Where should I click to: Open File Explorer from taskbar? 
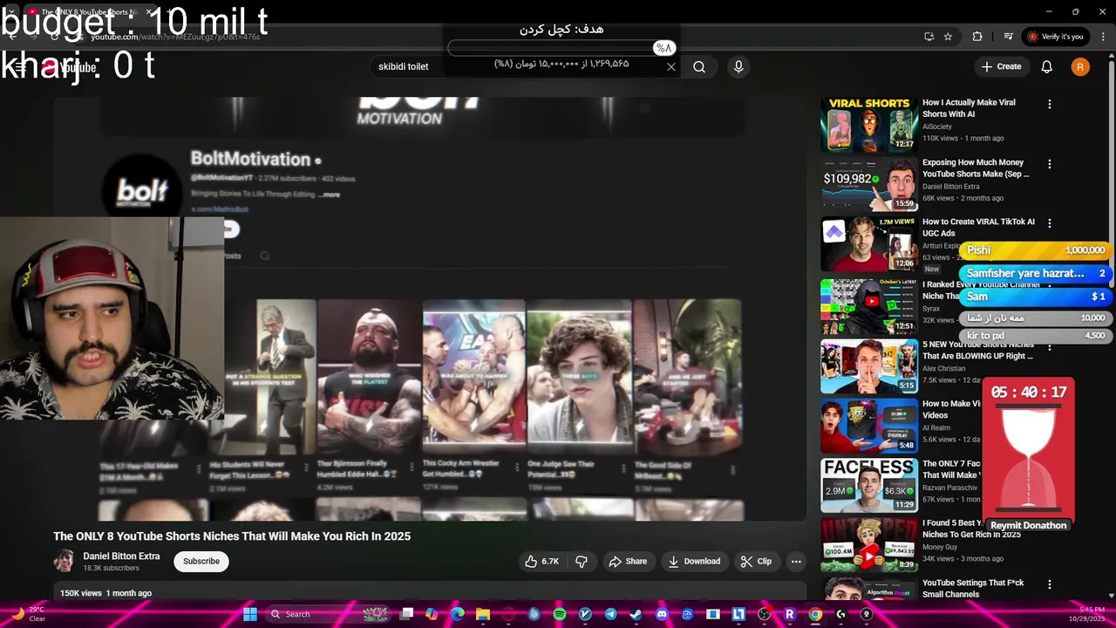click(483, 614)
